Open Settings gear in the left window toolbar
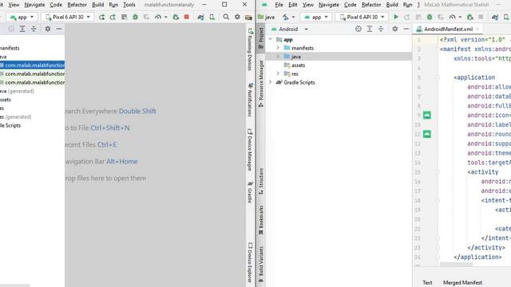Screen dimensions: 511x287 coord(237,17)
